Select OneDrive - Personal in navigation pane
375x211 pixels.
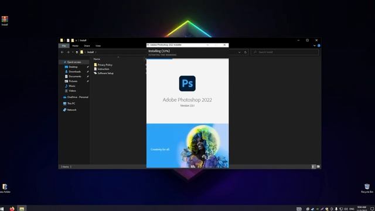pyautogui.click(x=76, y=97)
